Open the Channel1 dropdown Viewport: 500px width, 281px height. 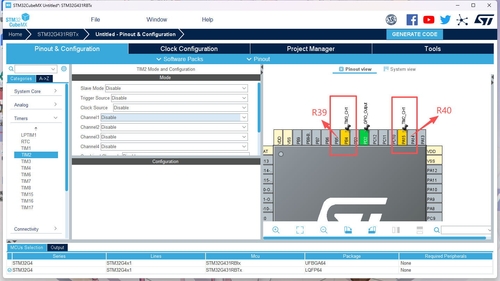[174, 117]
